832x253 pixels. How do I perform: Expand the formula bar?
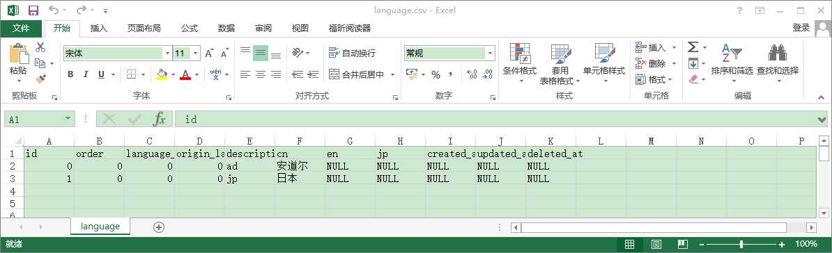tap(822, 120)
